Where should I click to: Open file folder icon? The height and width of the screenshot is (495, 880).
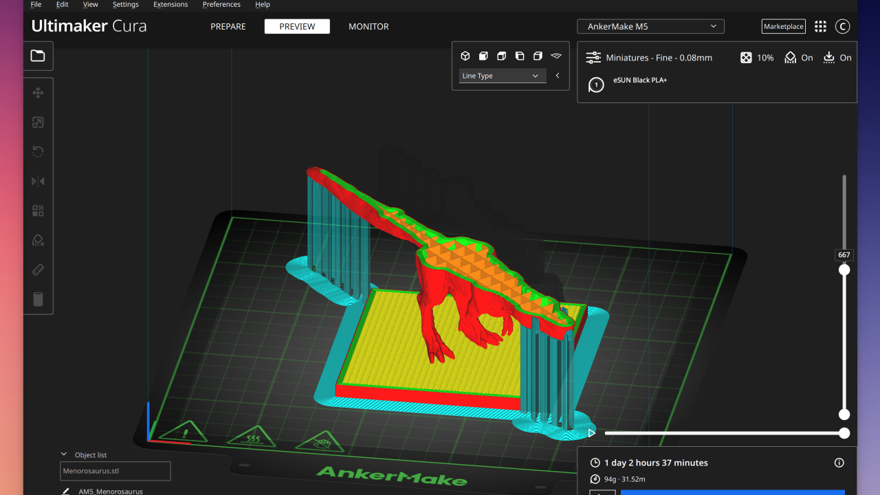pos(38,56)
